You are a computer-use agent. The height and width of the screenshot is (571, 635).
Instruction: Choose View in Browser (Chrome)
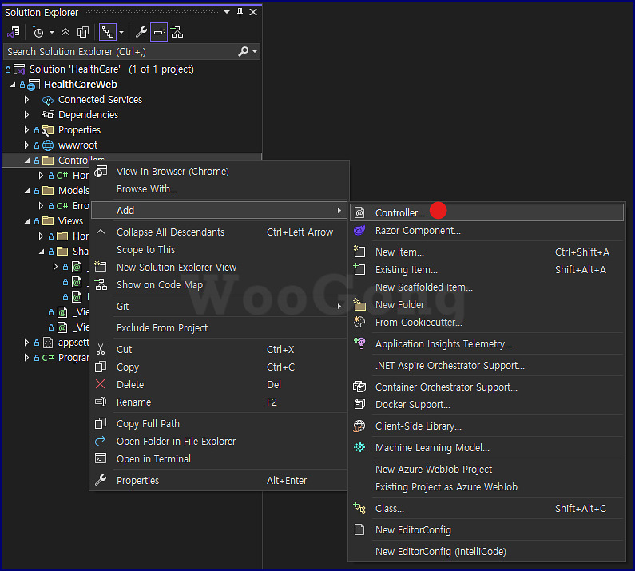coord(219,172)
